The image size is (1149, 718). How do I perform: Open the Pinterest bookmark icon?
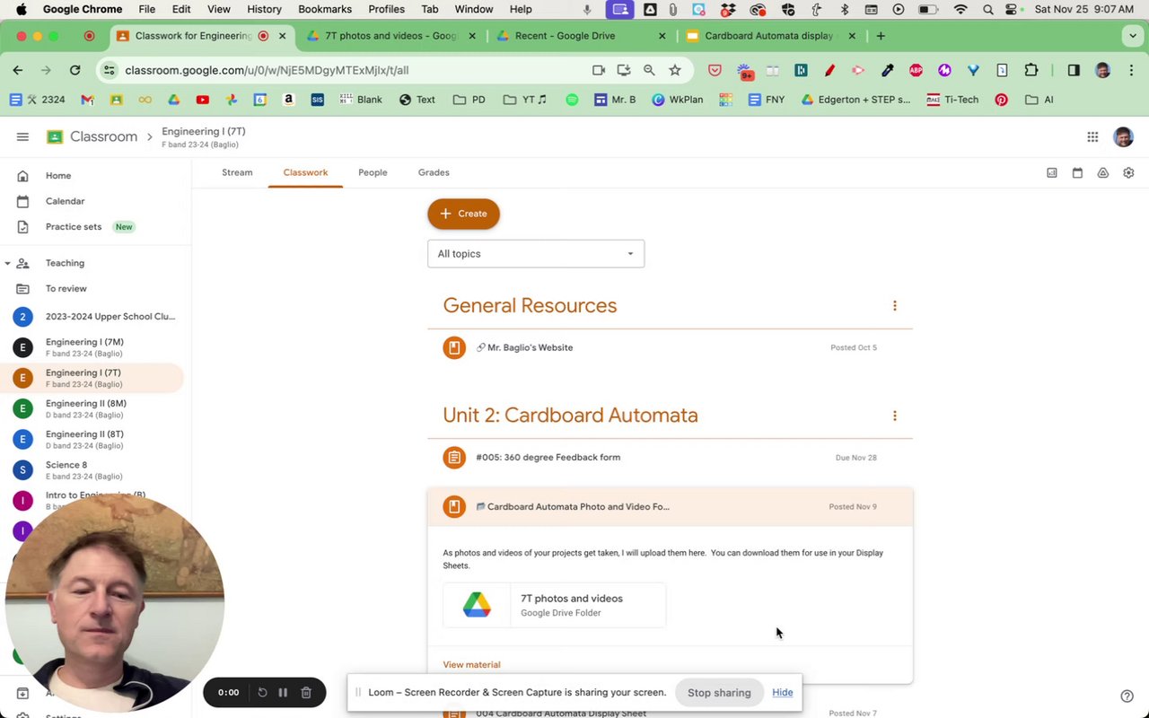pyautogui.click(x=1001, y=100)
